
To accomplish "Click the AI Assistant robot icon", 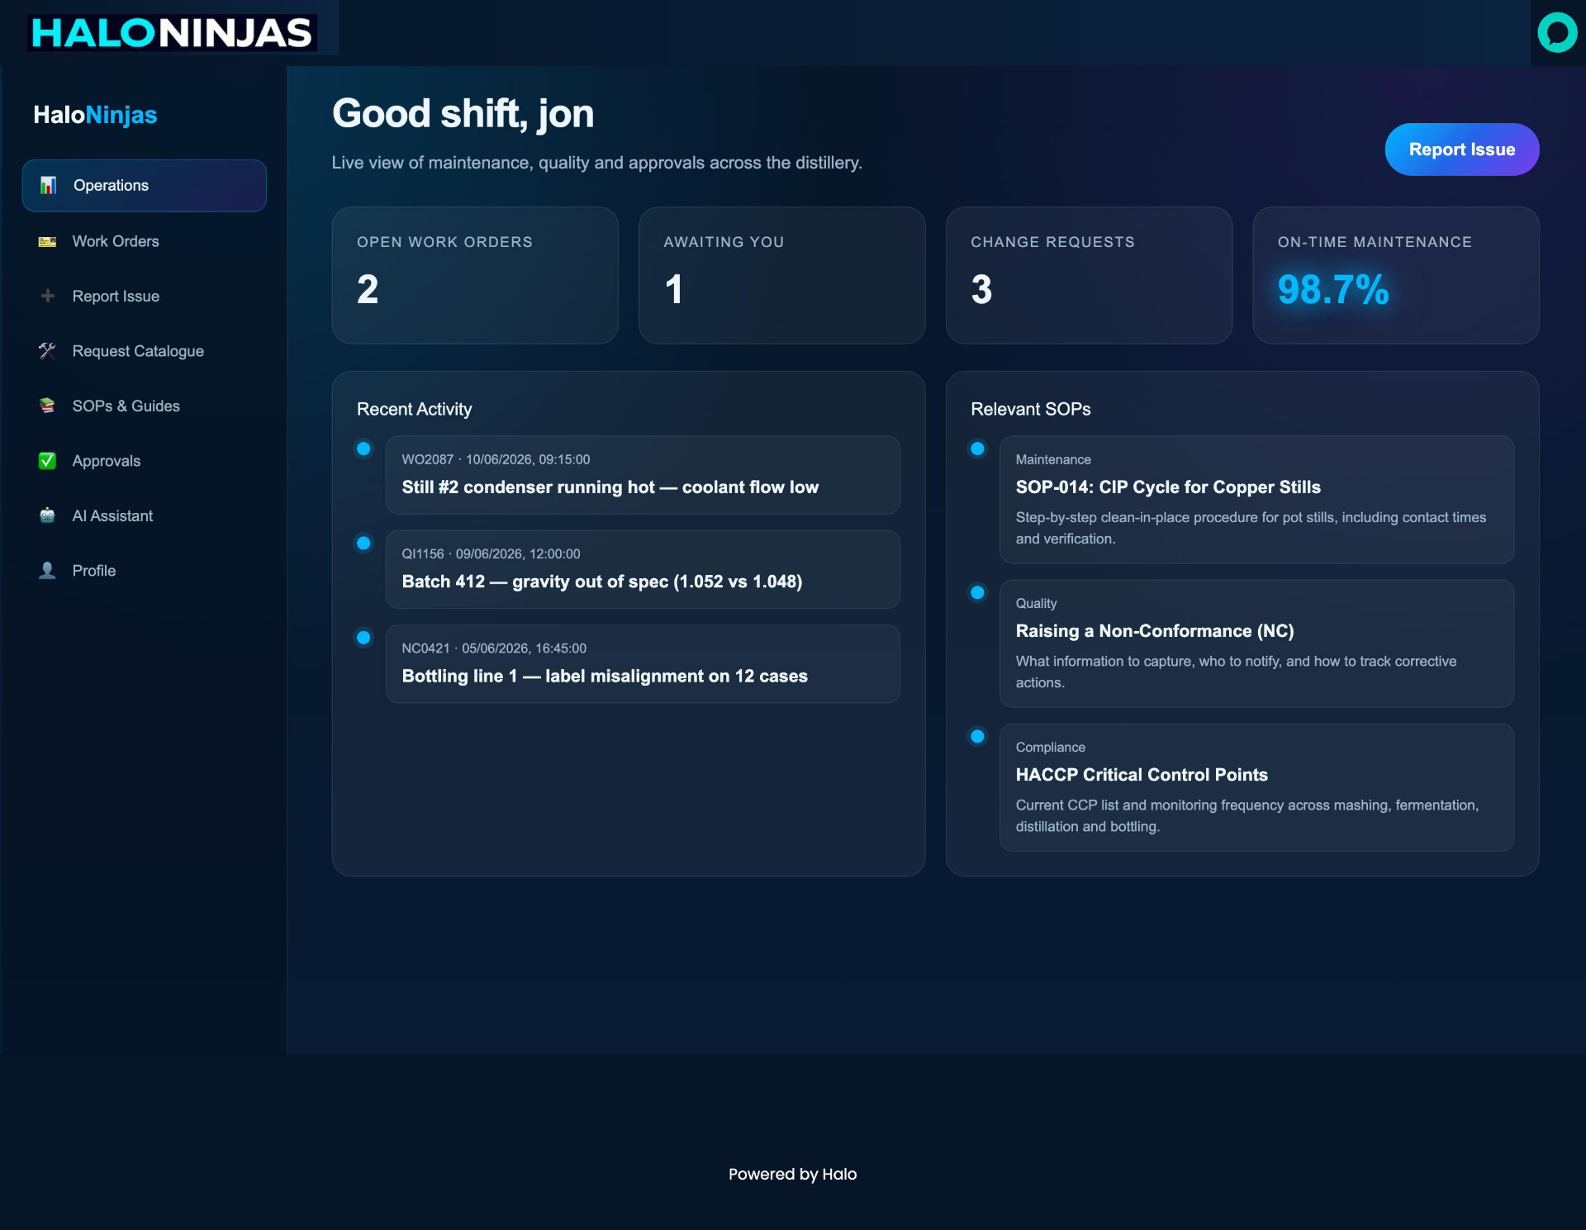I will [x=47, y=515].
